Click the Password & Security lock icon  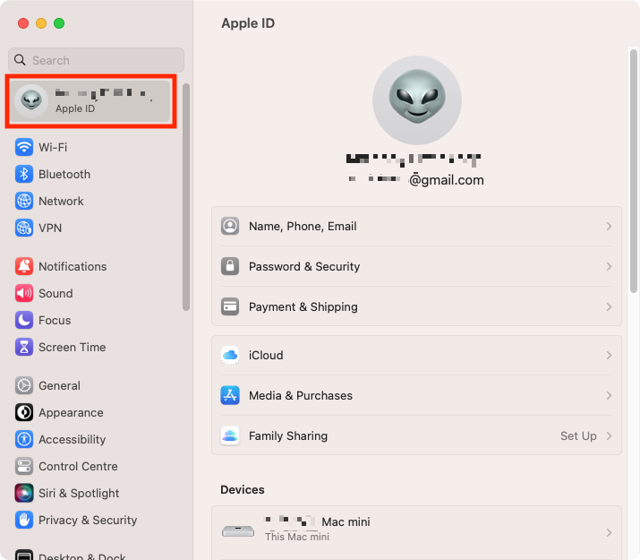[x=230, y=266]
